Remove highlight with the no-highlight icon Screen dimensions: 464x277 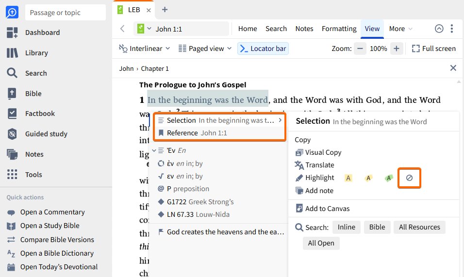coord(409,178)
